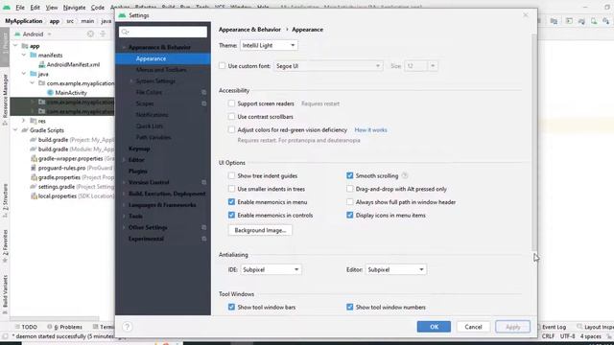Uncheck Smooth scrolling
Image resolution: width=614 pixels, height=345 pixels.
pyautogui.click(x=349, y=175)
